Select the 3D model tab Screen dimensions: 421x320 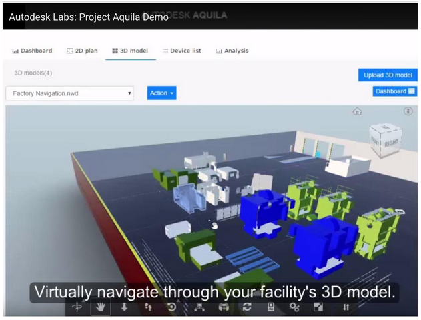pos(130,51)
